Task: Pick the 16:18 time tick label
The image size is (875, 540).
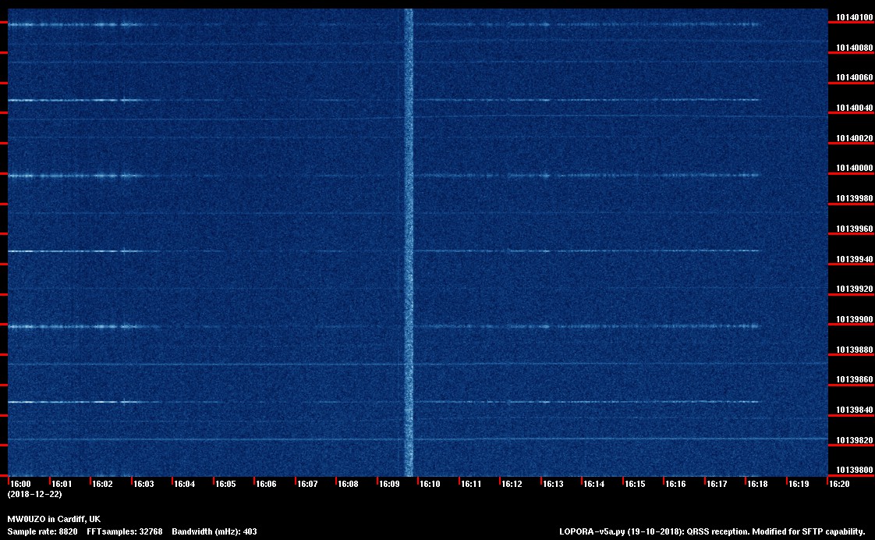Action: (757, 485)
